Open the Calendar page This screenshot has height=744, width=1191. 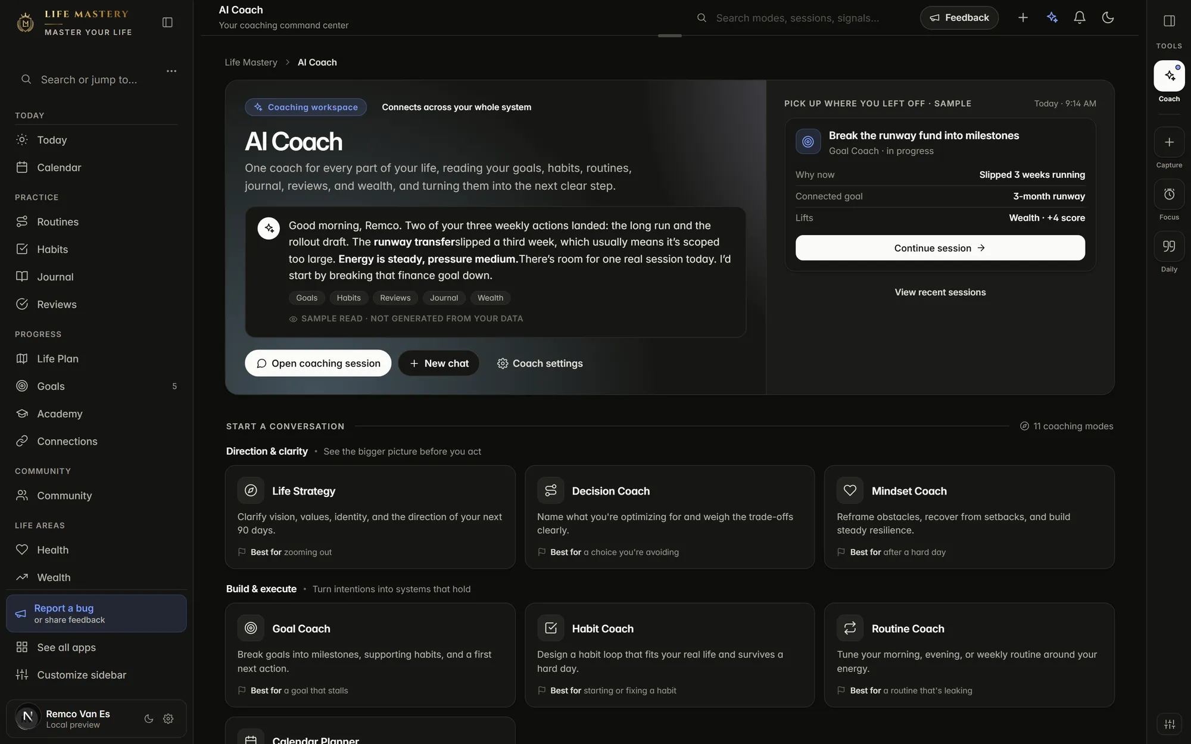(96, 167)
